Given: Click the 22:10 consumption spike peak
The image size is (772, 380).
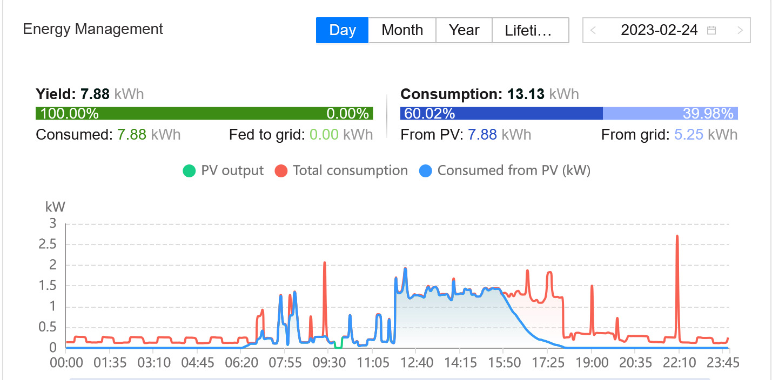Looking at the screenshot, I should [677, 236].
